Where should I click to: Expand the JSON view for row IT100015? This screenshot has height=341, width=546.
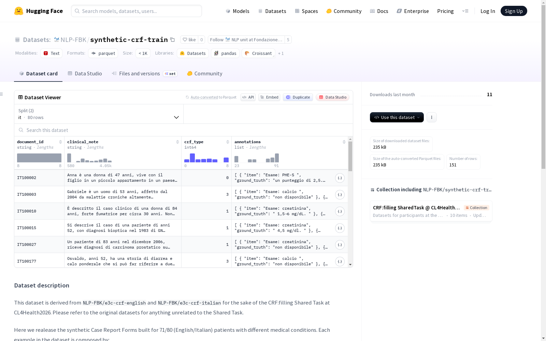340,228
